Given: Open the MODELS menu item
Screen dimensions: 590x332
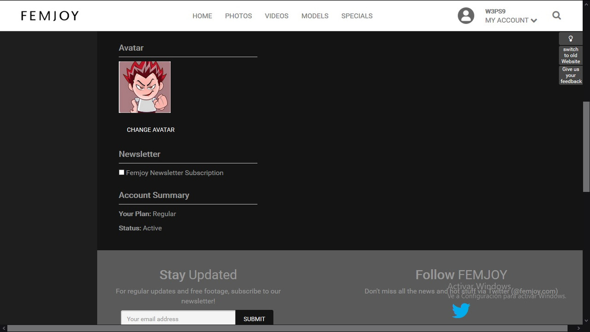Looking at the screenshot, I should 315,16.
